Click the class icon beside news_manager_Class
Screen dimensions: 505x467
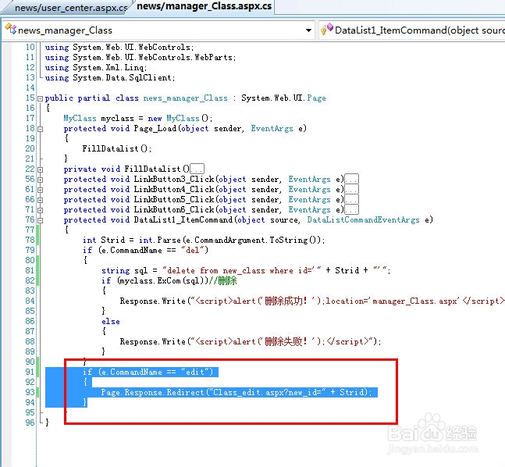(10, 29)
